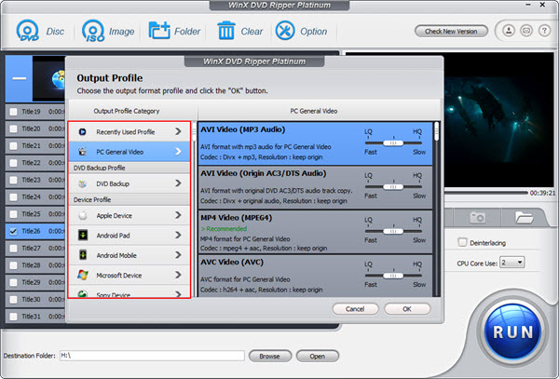559x379 pixels.
Task: Click the Android Mobile icon
Action: (82, 255)
